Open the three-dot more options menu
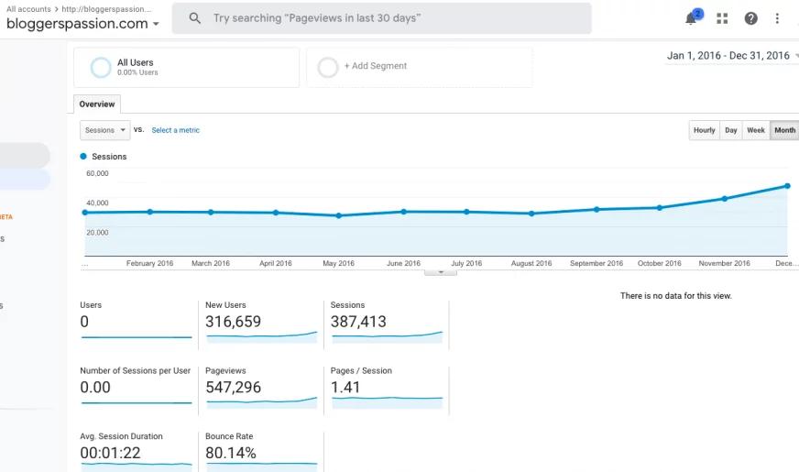 click(778, 18)
